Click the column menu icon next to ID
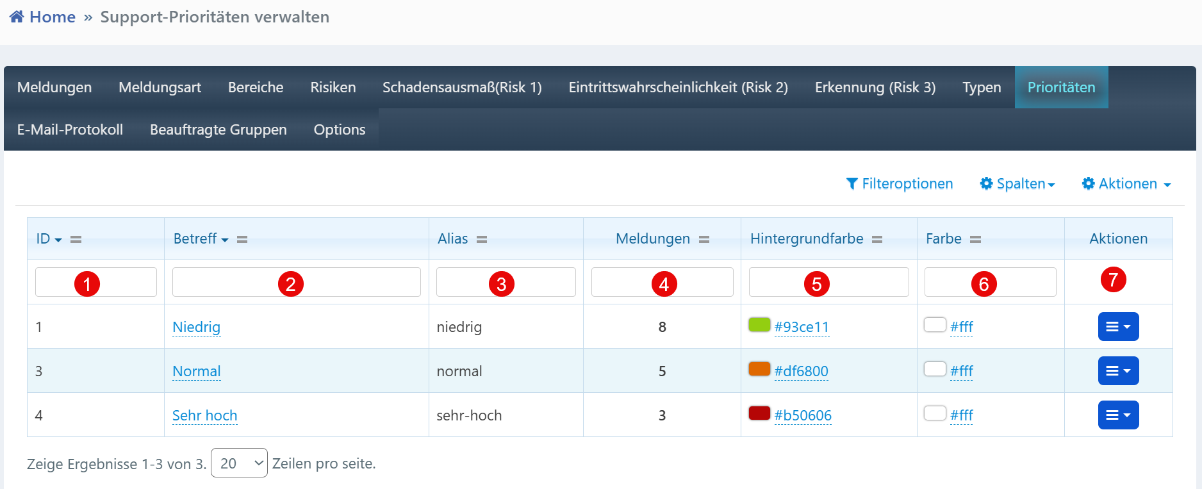1202x489 pixels. coord(76,240)
